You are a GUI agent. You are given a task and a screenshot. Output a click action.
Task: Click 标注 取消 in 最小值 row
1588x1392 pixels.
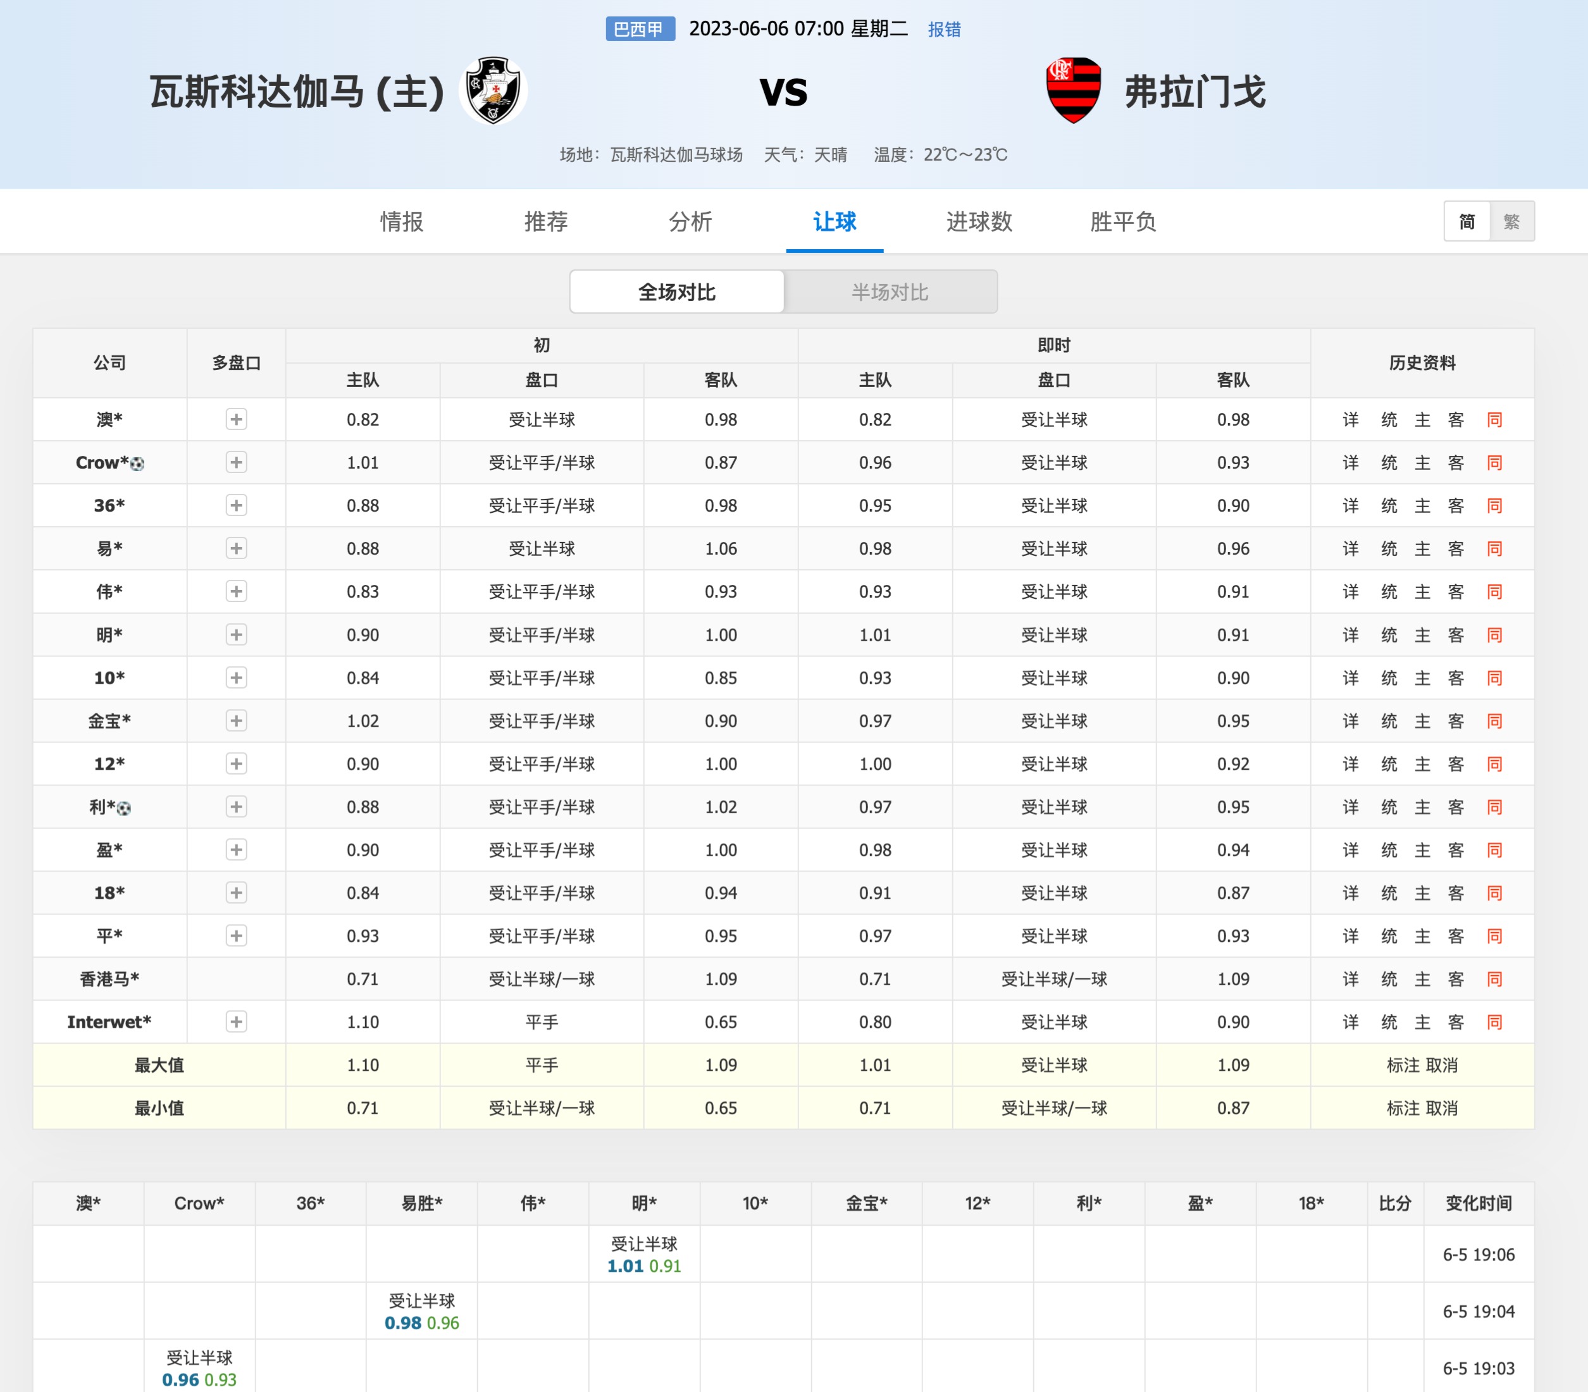tap(1422, 1107)
